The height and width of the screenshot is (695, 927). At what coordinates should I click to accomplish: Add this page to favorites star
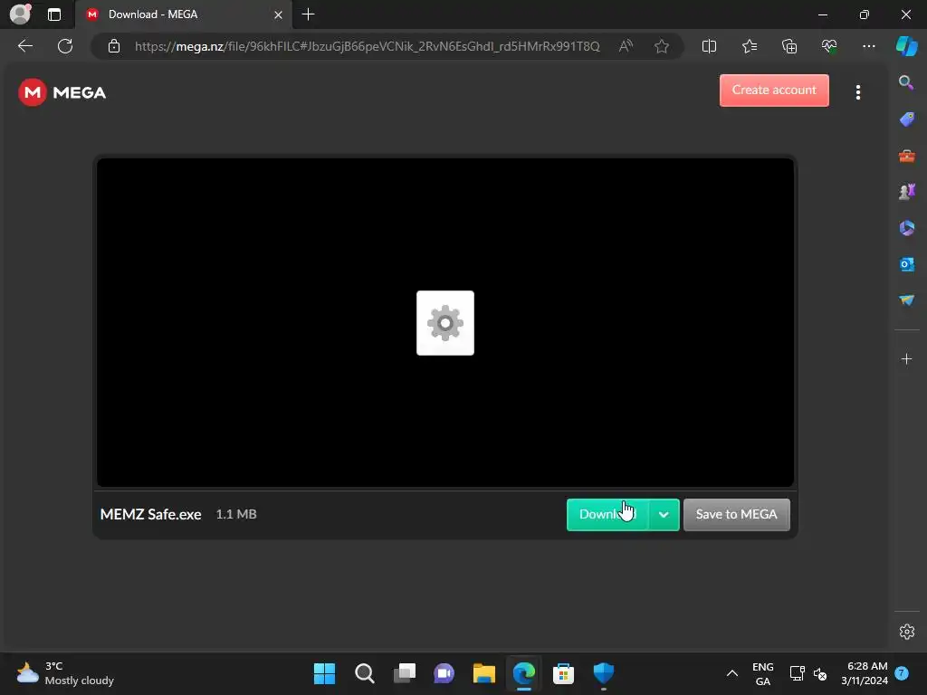[662, 46]
